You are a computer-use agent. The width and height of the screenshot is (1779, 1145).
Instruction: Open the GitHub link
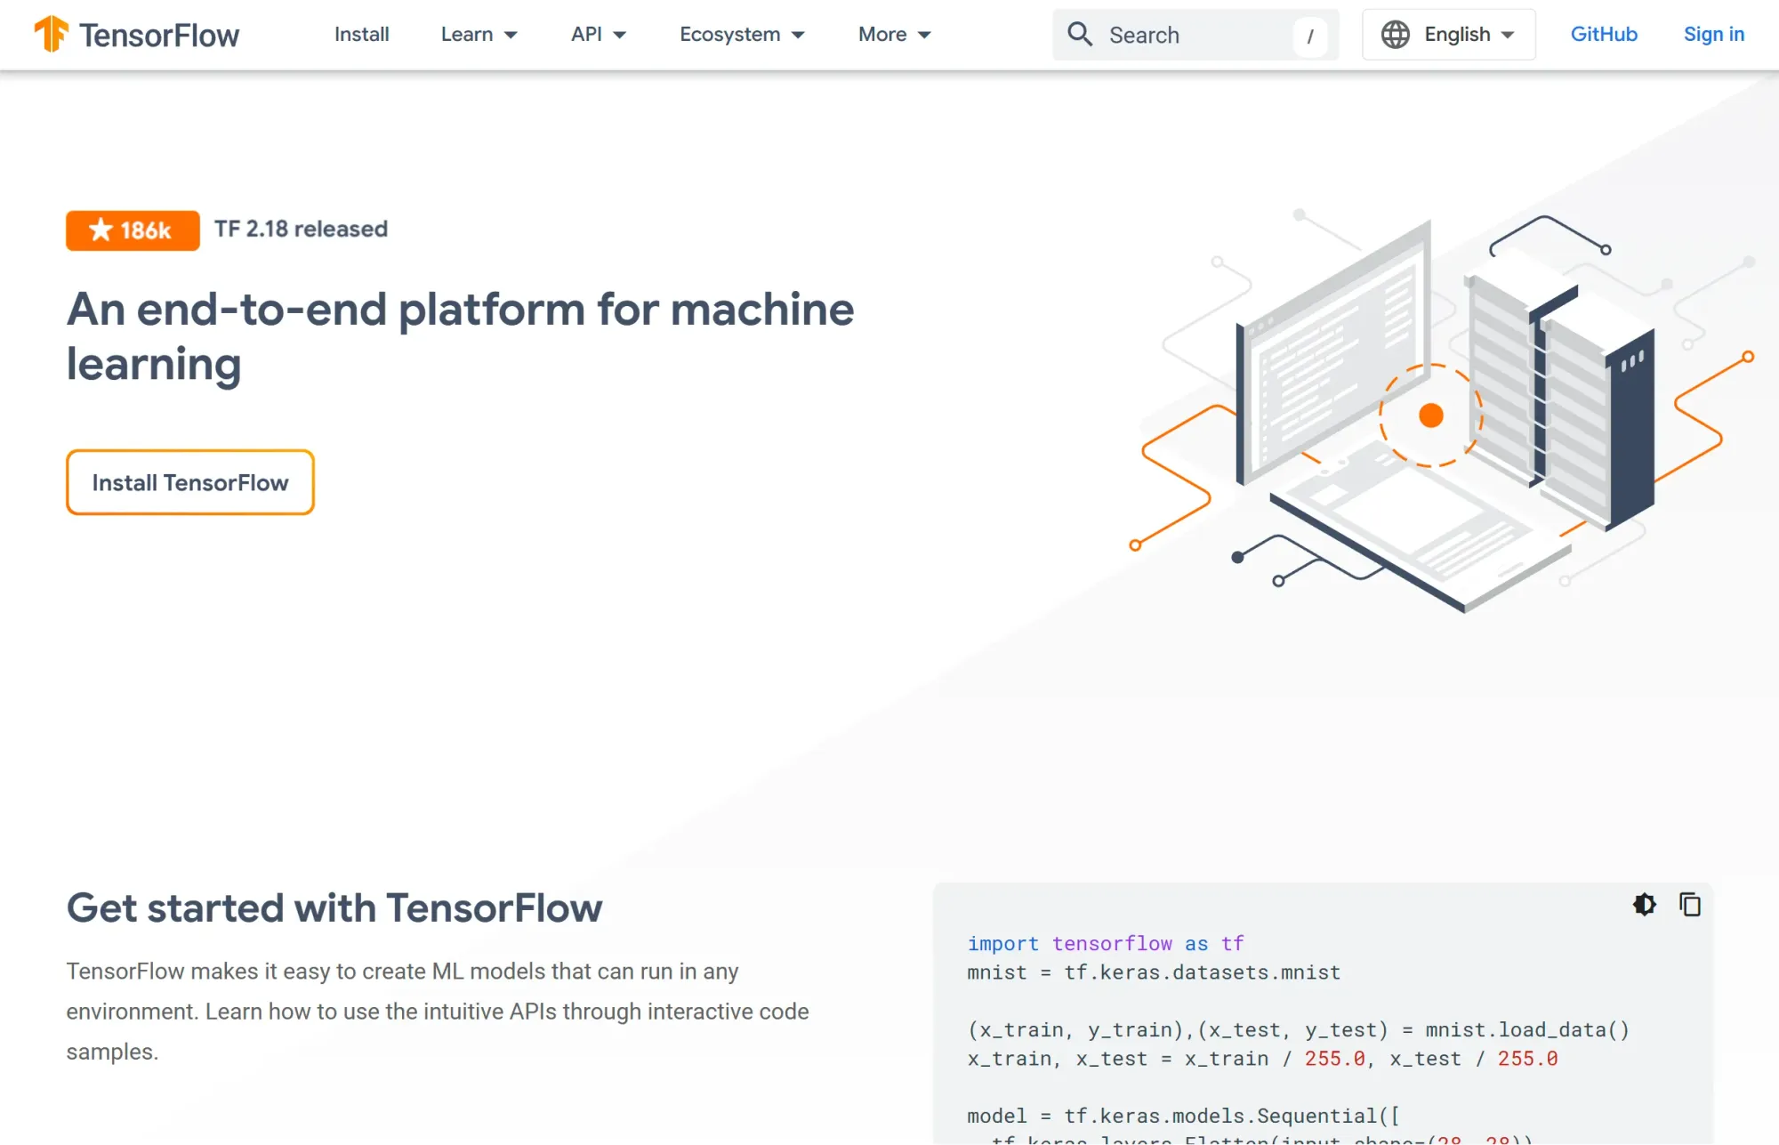(x=1603, y=34)
